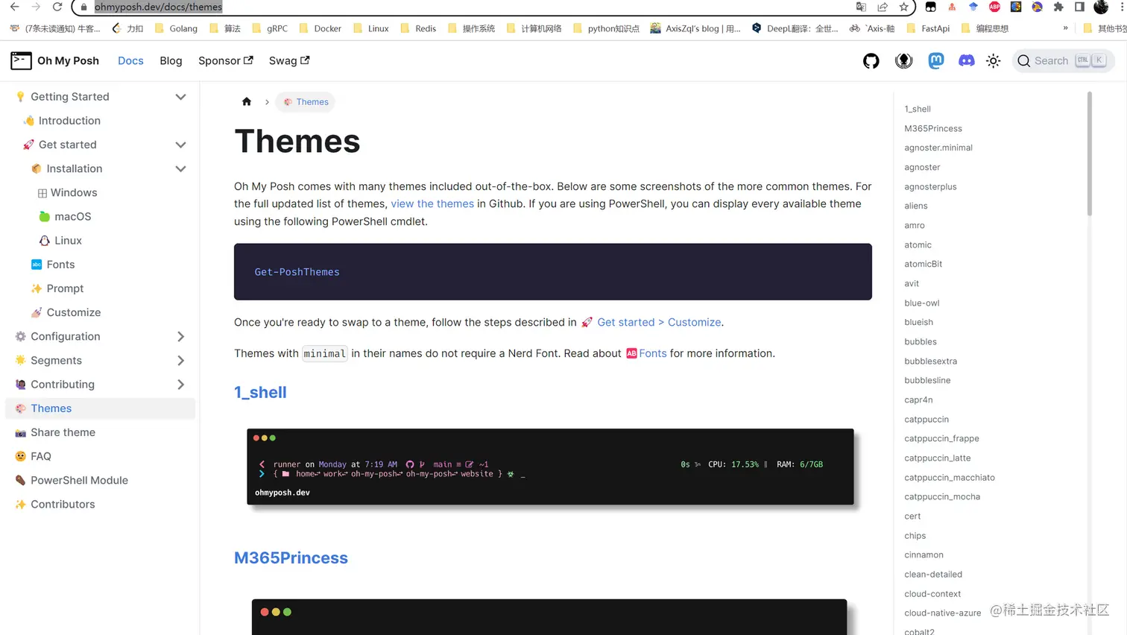This screenshot has height=635, width=1127.
Task: Bookmark this page with star icon
Action: pyautogui.click(x=903, y=7)
